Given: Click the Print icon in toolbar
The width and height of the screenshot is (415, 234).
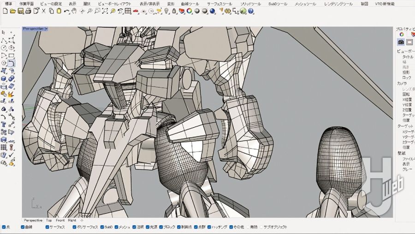Looking at the screenshot, I should 28,11.
